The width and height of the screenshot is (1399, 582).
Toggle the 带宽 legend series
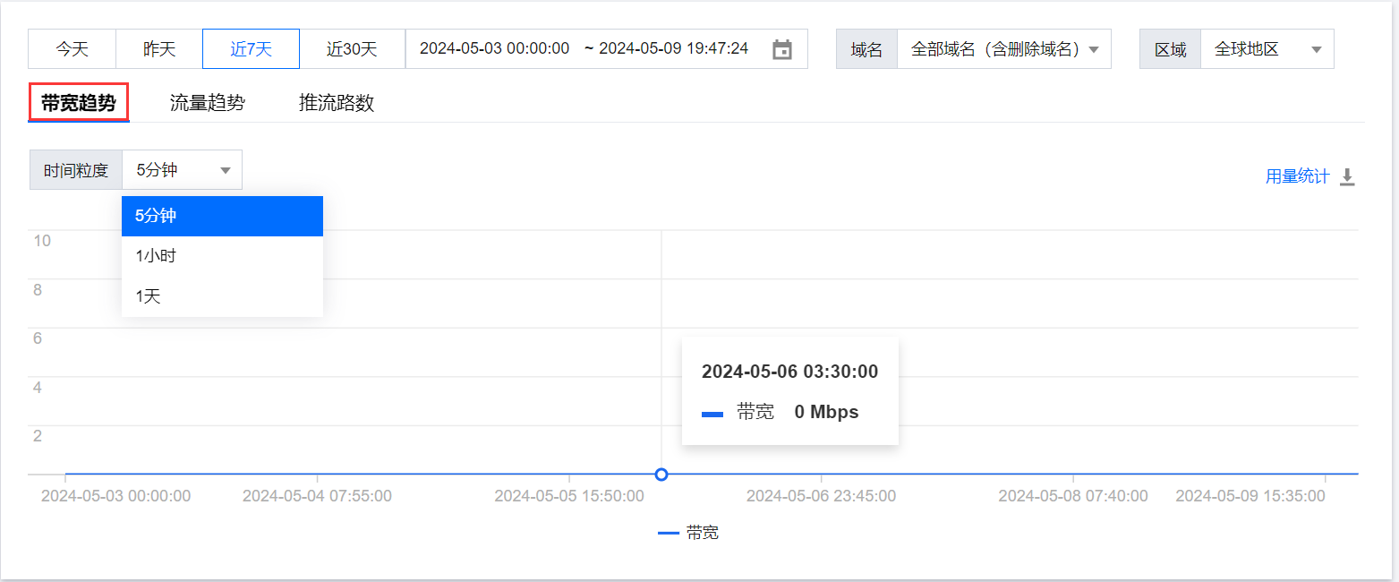688,533
